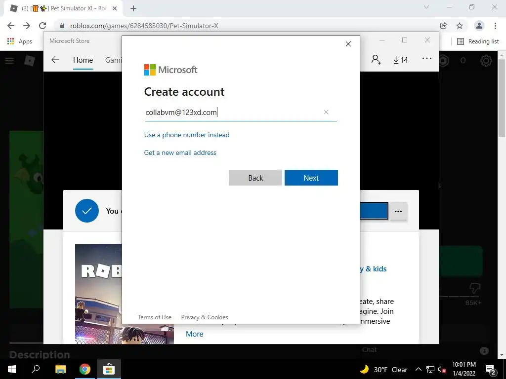
Task: Click the blue checkmark circle icon
Action: click(87, 211)
